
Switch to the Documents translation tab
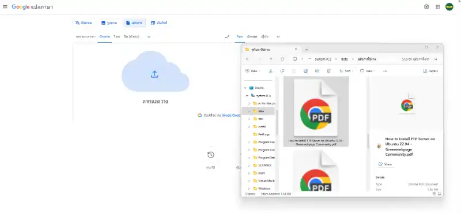(x=134, y=22)
